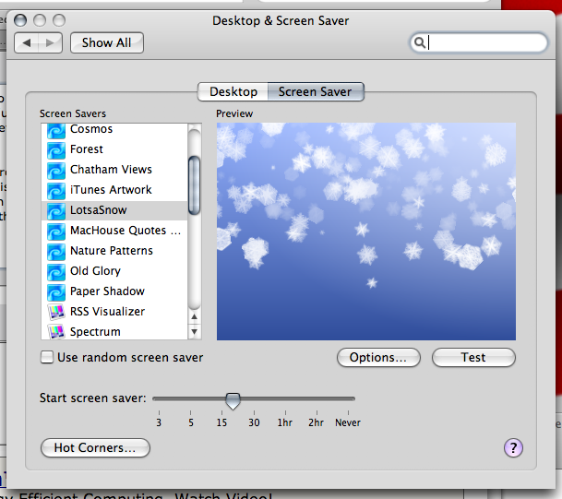Click the magnifying glass search icon
The height and width of the screenshot is (499, 562).
pos(419,42)
